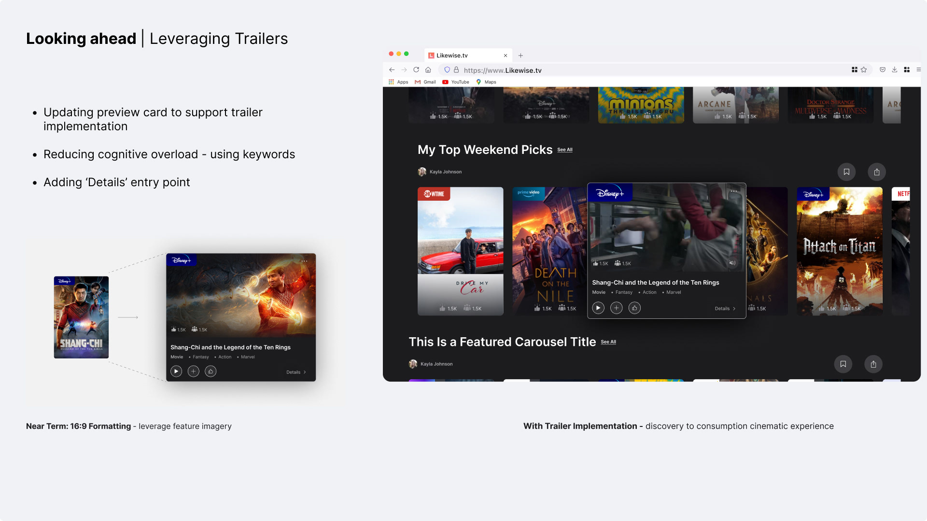Bookmark the My Top Weekend Picks list
Viewport: 927px width, 521px height.
coord(846,172)
